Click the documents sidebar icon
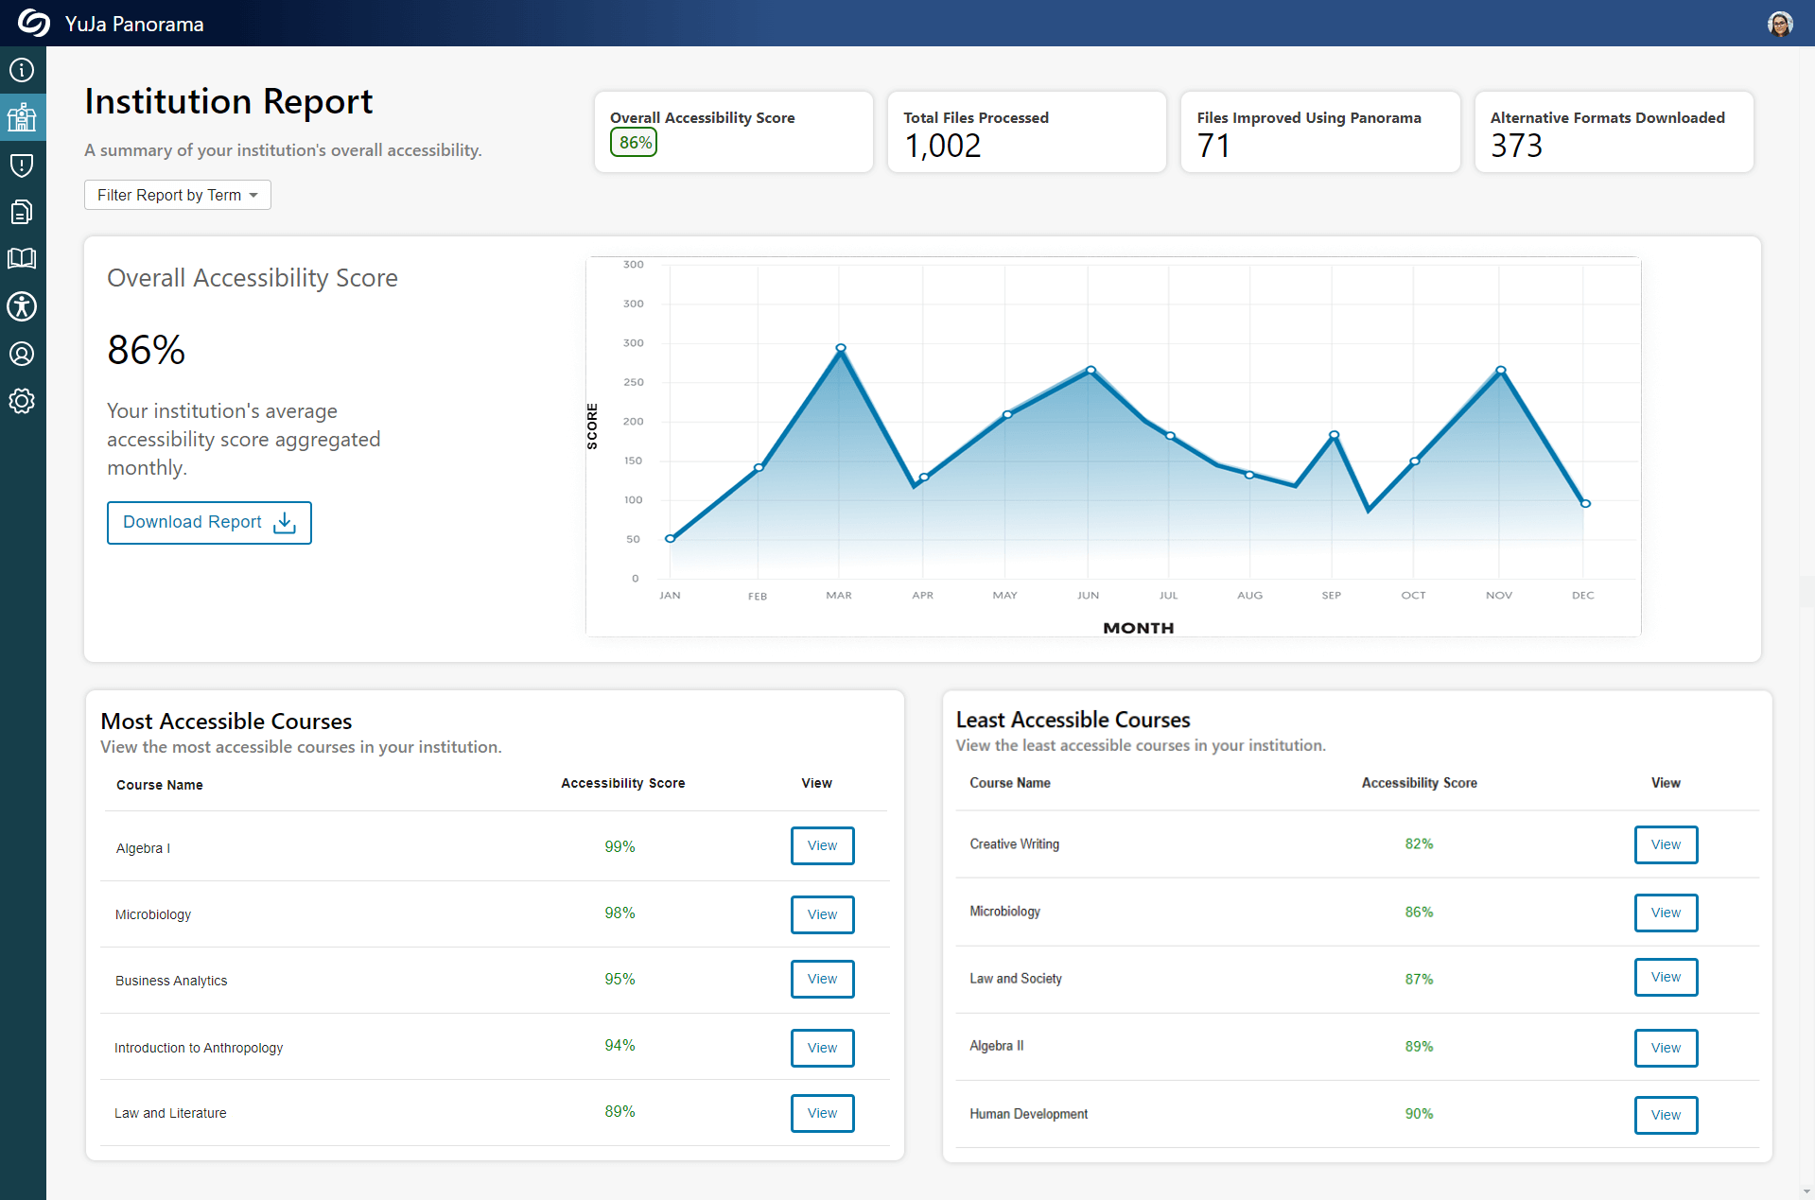Viewport: 1815px width, 1200px height. coord(22,212)
